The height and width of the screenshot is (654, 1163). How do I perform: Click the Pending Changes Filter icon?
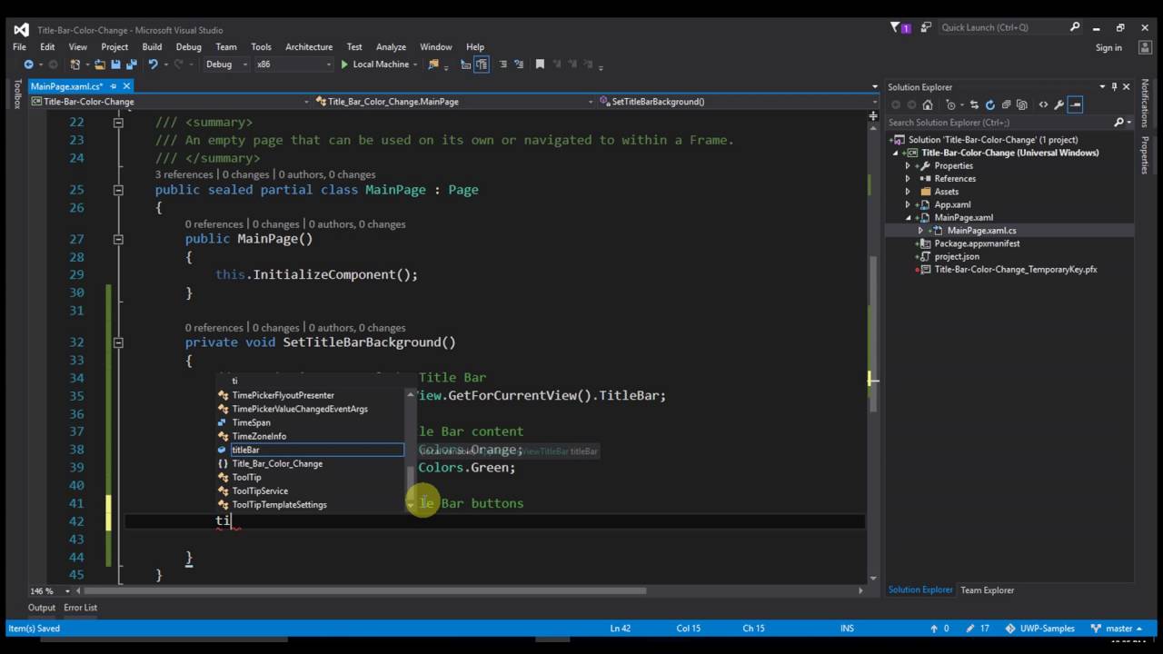[x=951, y=104]
